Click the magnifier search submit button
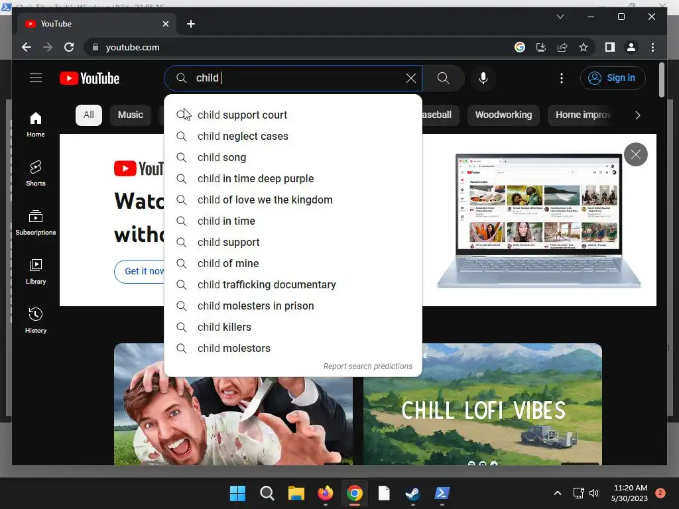Viewport: 679px width, 509px height. [x=443, y=78]
